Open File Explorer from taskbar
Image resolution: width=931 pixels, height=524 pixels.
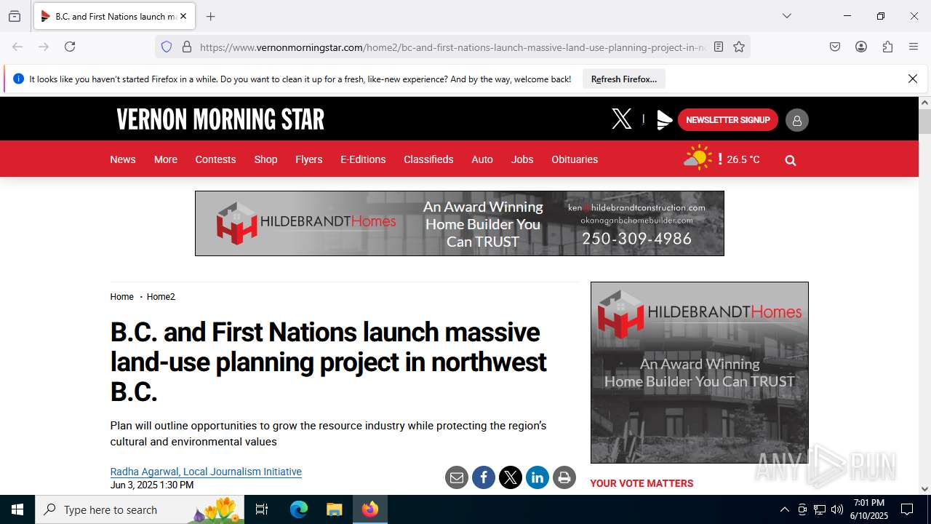pyautogui.click(x=334, y=509)
